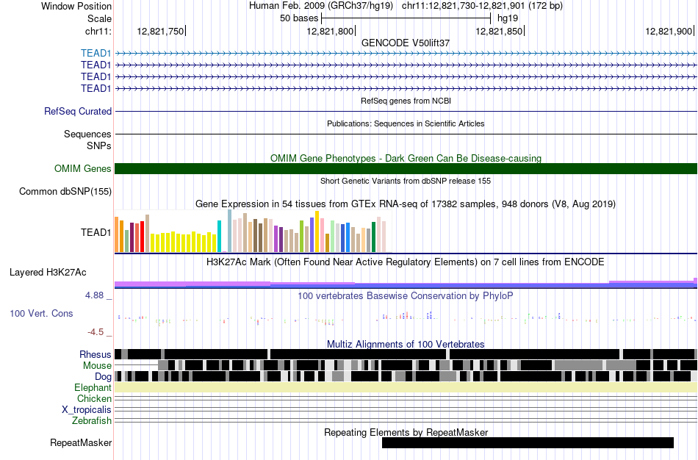This screenshot has width=698, height=460.
Task: Click the dark green OMIM Genes bar
Action: click(406, 168)
